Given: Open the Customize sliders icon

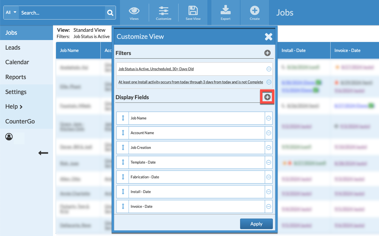Looking at the screenshot, I should [164, 11].
